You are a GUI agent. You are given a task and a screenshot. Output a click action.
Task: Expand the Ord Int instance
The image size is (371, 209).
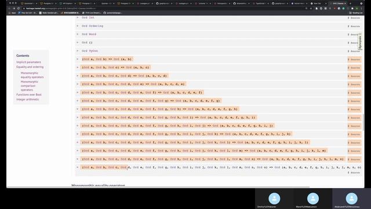coord(77,17)
